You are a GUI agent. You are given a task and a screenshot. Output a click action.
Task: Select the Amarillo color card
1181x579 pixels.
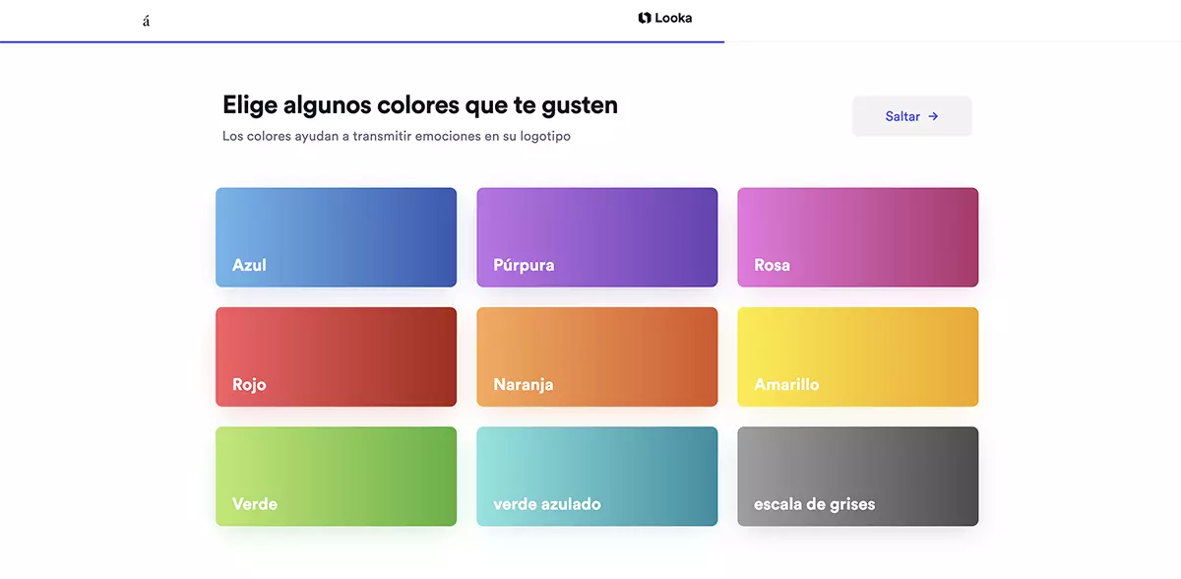857,356
